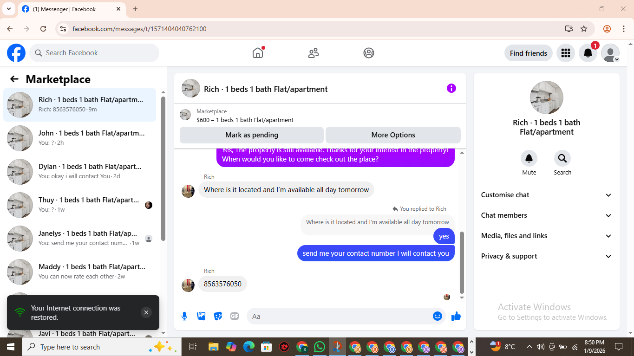Screen dimensions: 634x356
Task: Click the chat messages scrollbar
Action: [x=462, y=263]
